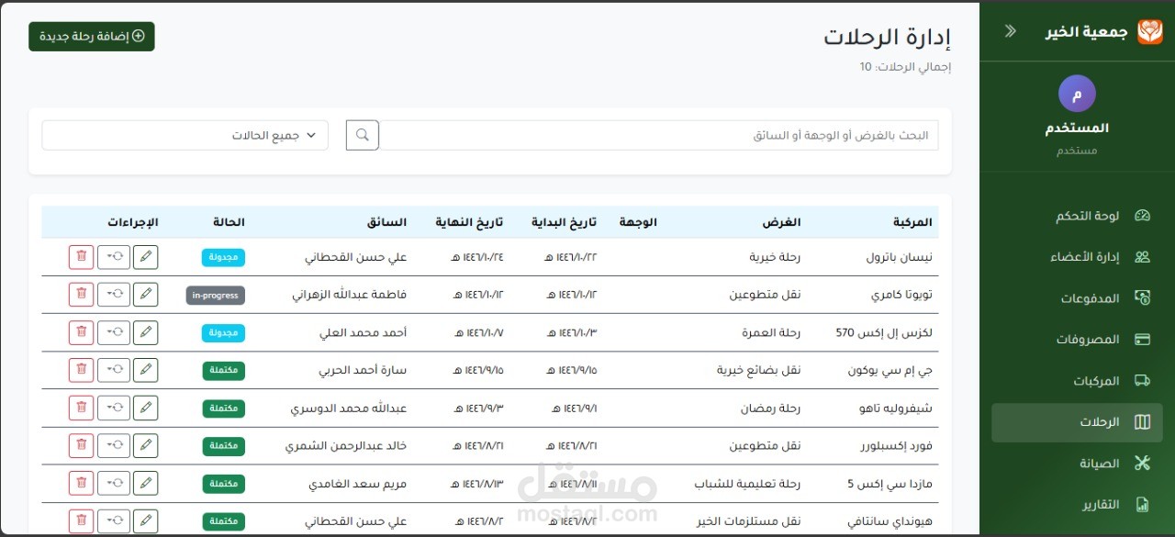Edit the لكزس إل إكس 570 trip
1175x537 pixels.
click(x=145, y=332)
